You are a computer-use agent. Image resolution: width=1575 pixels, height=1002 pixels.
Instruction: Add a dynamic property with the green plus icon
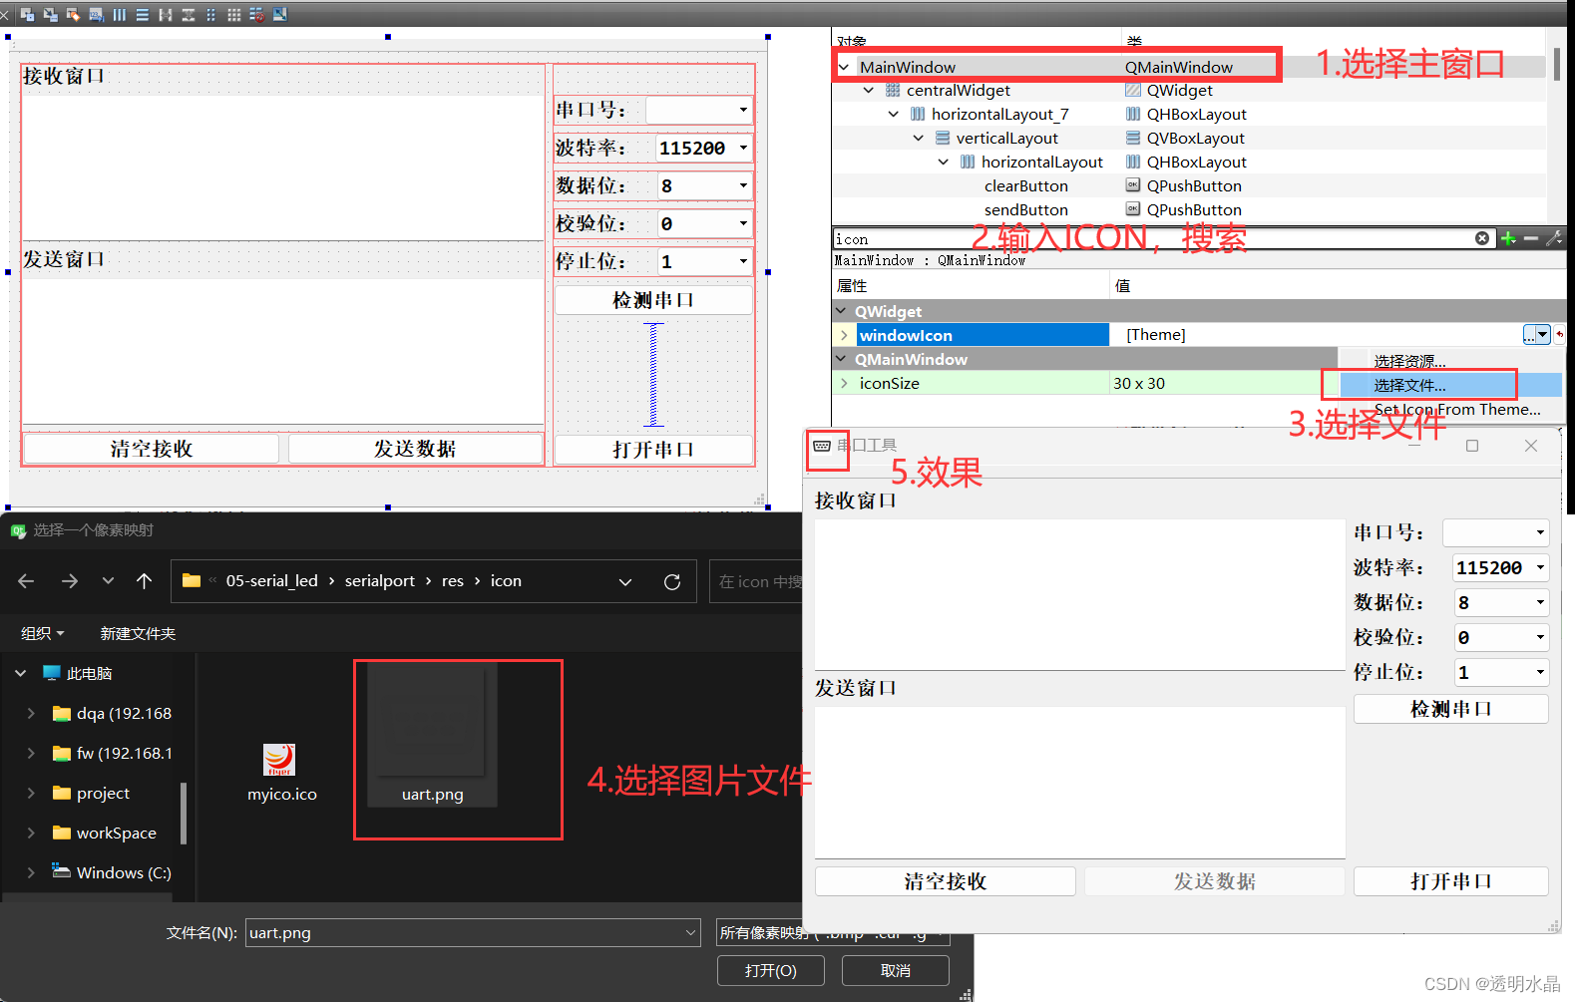(x=1508, y=238)
